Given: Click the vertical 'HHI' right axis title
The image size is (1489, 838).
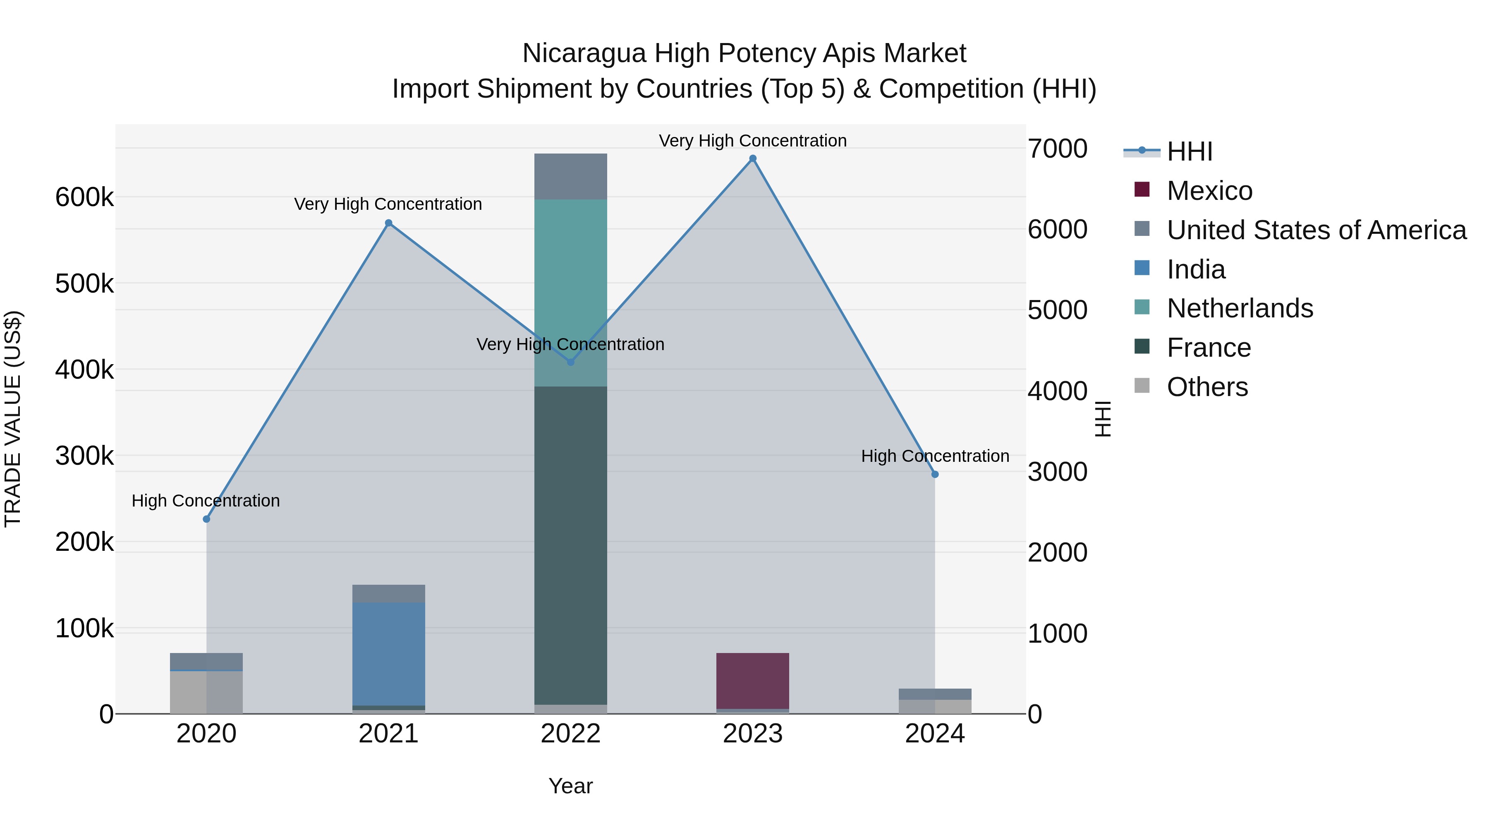Looking at the screenshot, I should pos(1103,419).
